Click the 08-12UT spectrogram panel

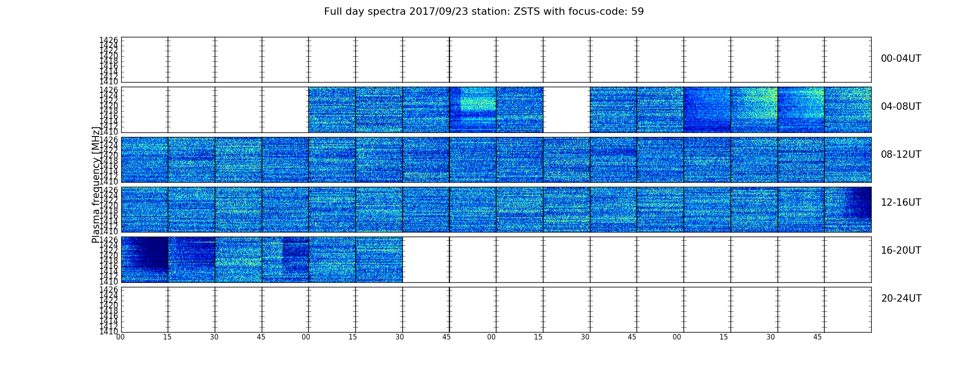[x=496, y=160]
